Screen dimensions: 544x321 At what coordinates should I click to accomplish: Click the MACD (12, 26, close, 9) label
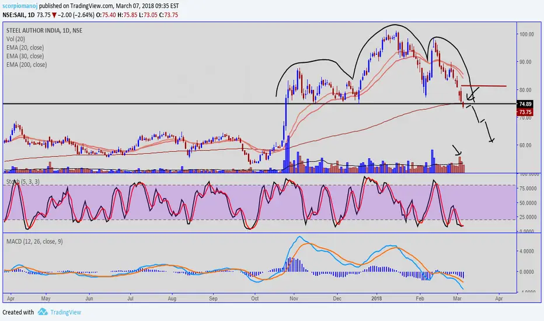[x=34, y=241]
